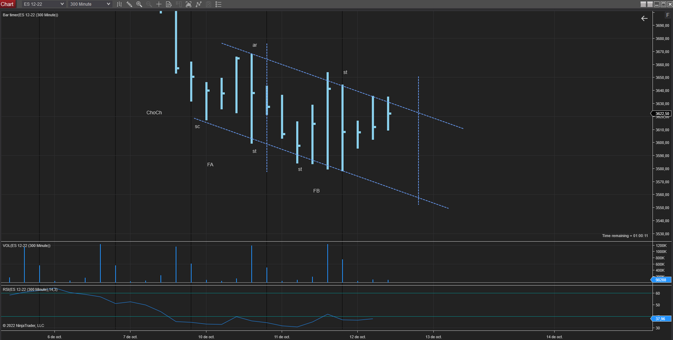Image resolution: width=673 pixels, height=340 pixels.
Task: Open the Chart Trader icon
Action: 179,4
